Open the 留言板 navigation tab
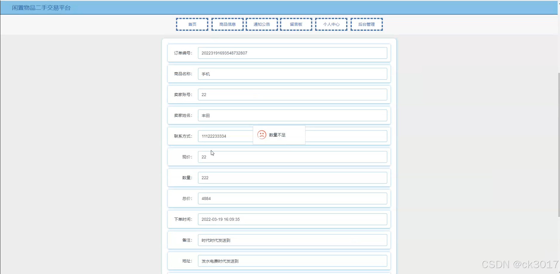The width and height of the screenshot is (560, 274). 296,24
